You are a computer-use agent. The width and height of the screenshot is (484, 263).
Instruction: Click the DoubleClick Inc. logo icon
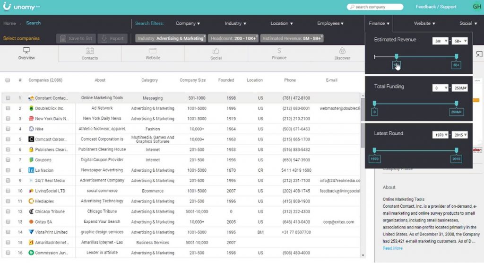[31, 108]
